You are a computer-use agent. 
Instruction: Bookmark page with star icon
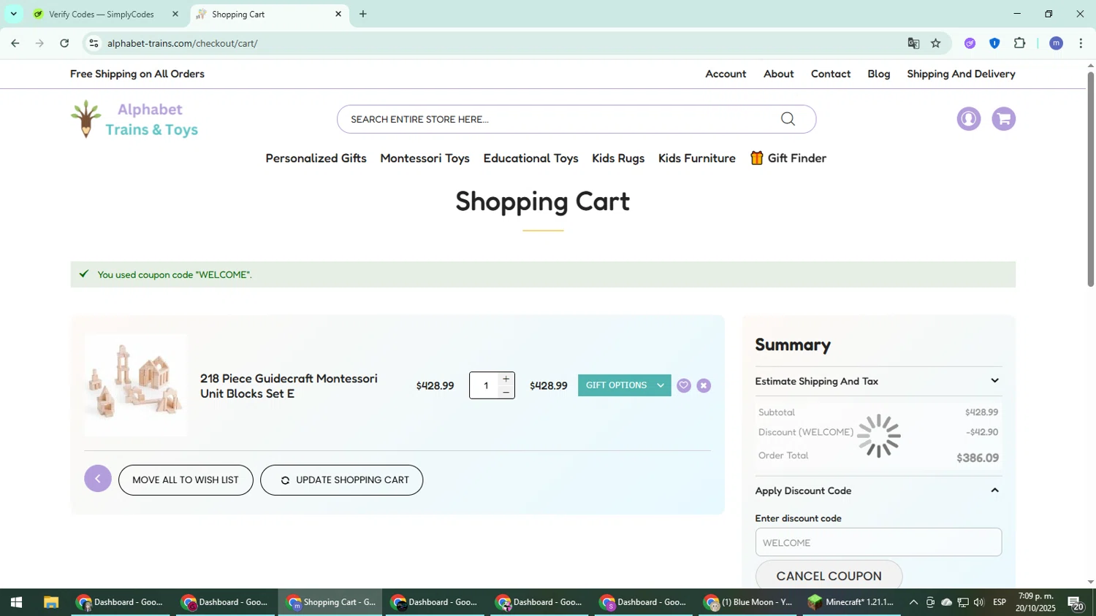936,43
